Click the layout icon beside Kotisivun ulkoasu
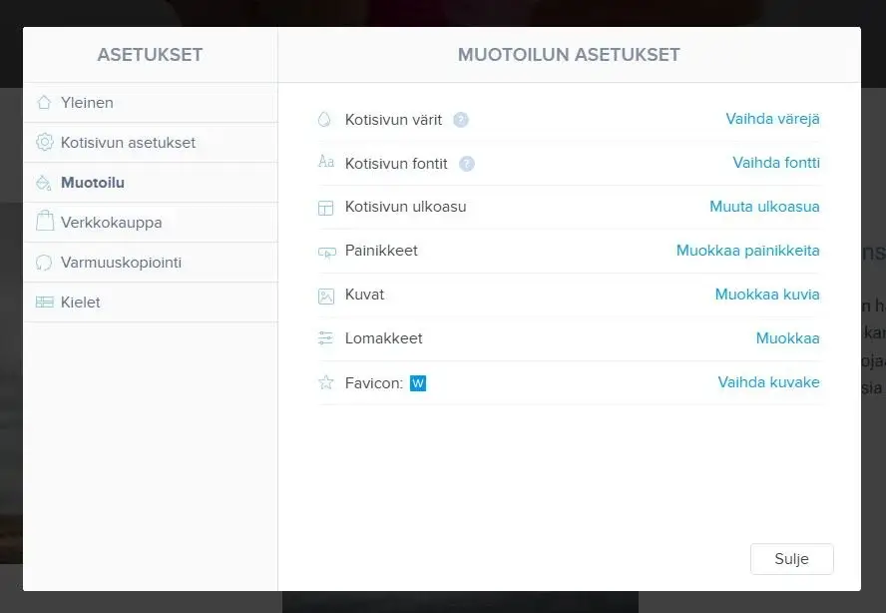 [325, 208]
